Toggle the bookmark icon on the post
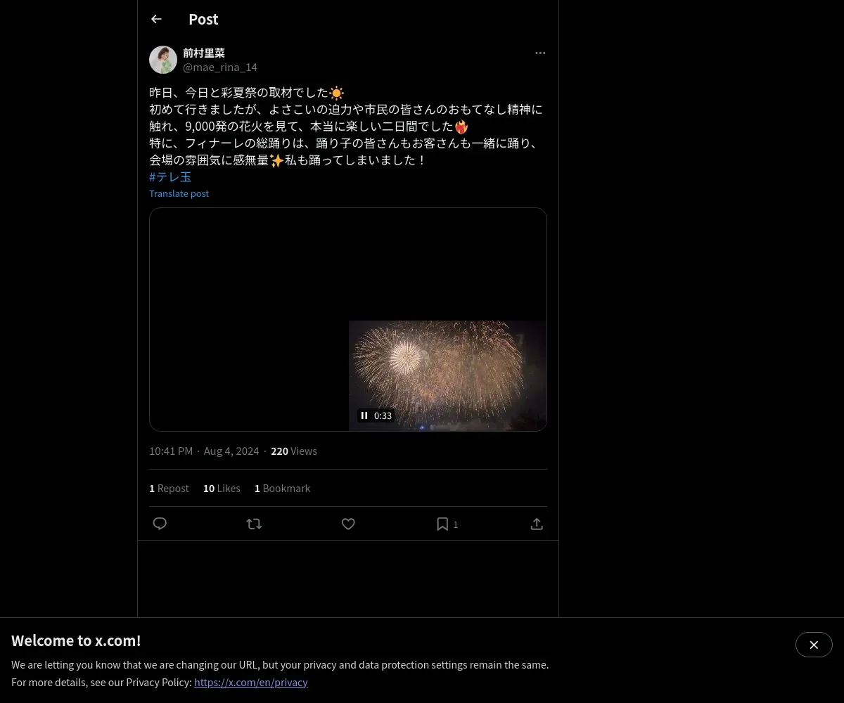The height and width of the screenshot is (703, 844). (x=442, y=524)
